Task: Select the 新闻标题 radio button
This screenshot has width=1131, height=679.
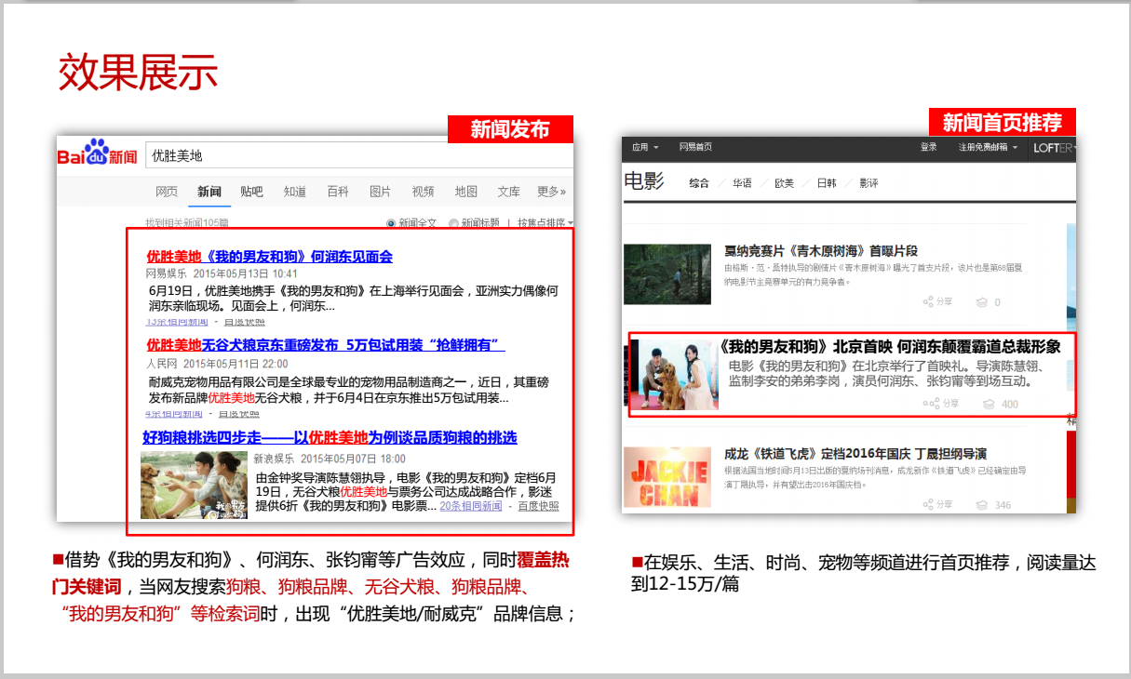Action: pos(453,223)
